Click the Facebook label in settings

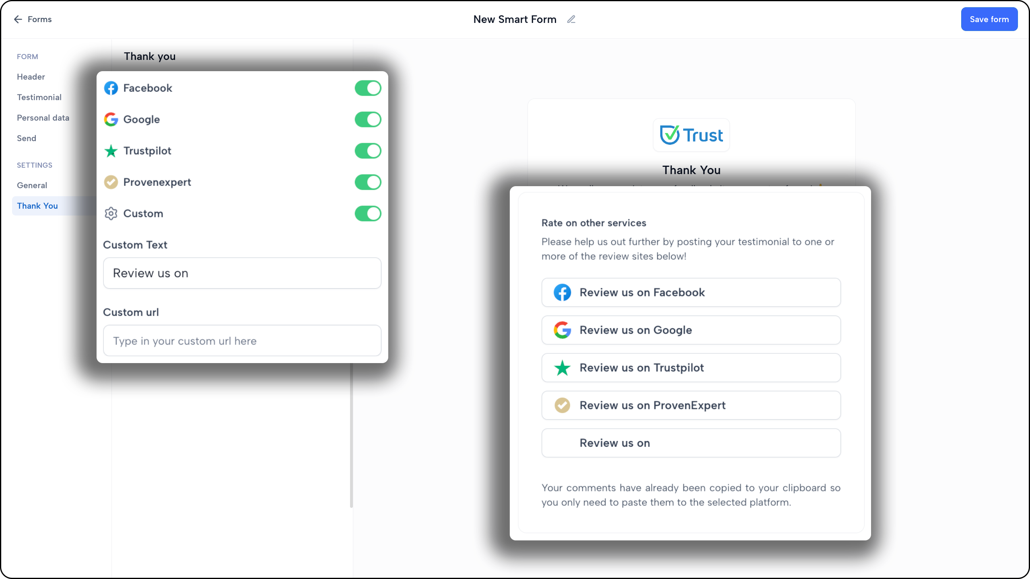148,88
